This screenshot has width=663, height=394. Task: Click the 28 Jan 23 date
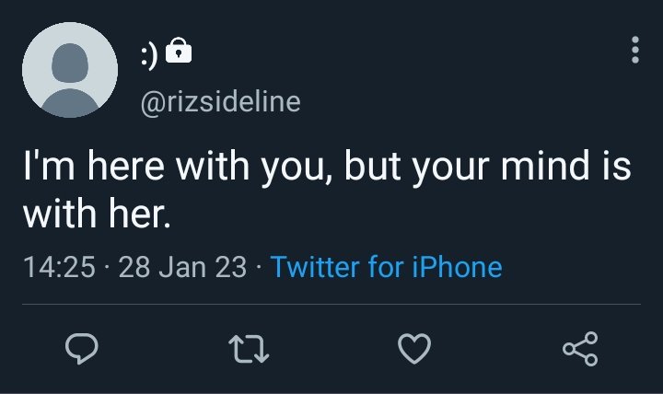pyautogui.click(x=182, y=267)
